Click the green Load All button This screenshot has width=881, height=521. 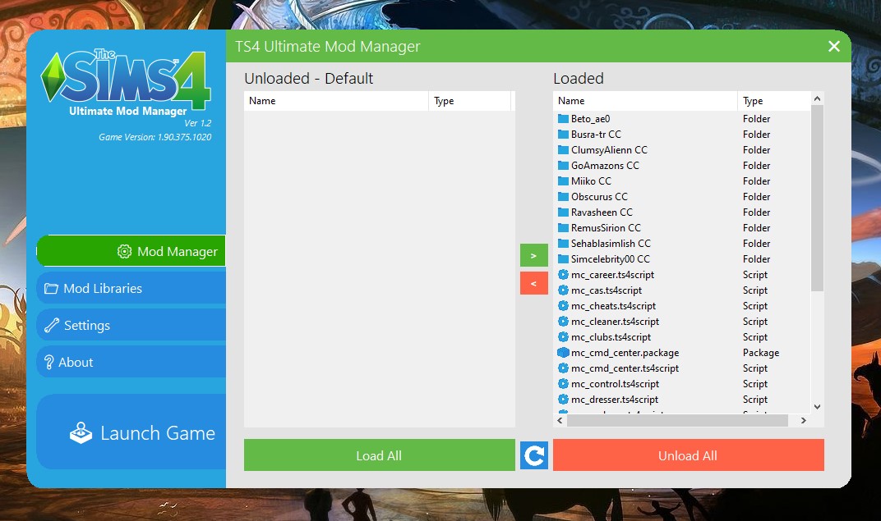tap(379, 455)
